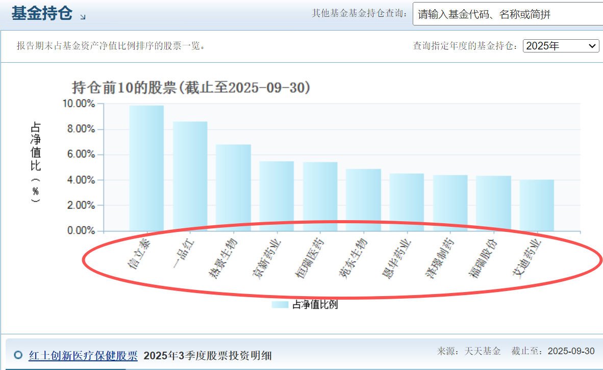Click the 基金持仓 section heading
This screenshot has width=603, height=370.
(41, 13)
